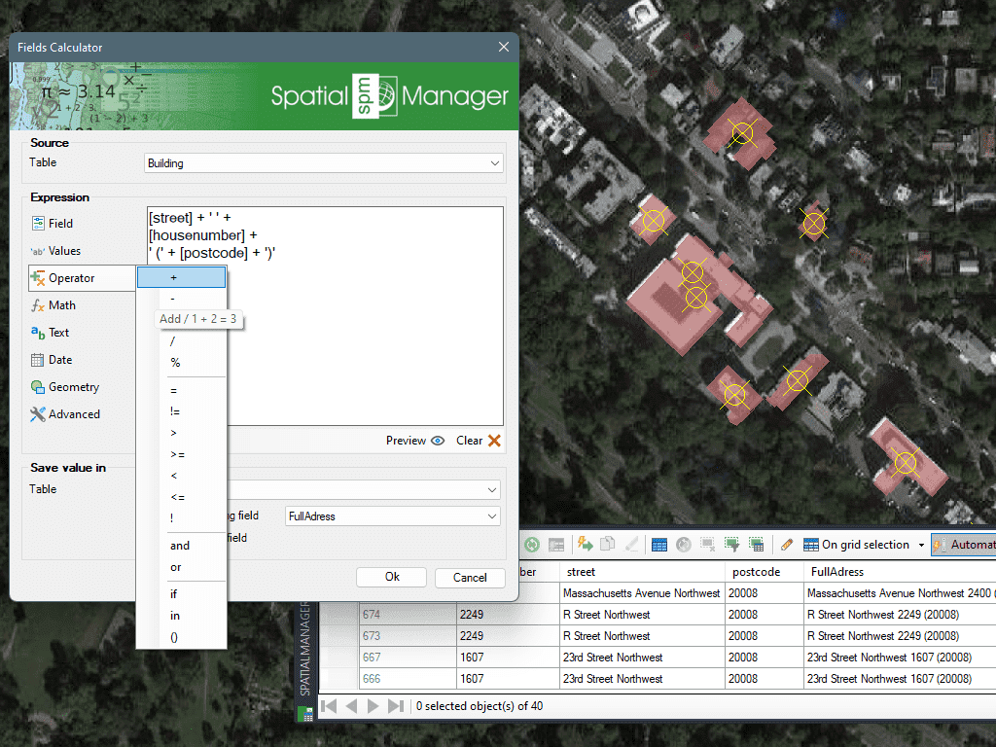Choose the / divide operator
Screen dimensions: 996x747
pos(182,341)
